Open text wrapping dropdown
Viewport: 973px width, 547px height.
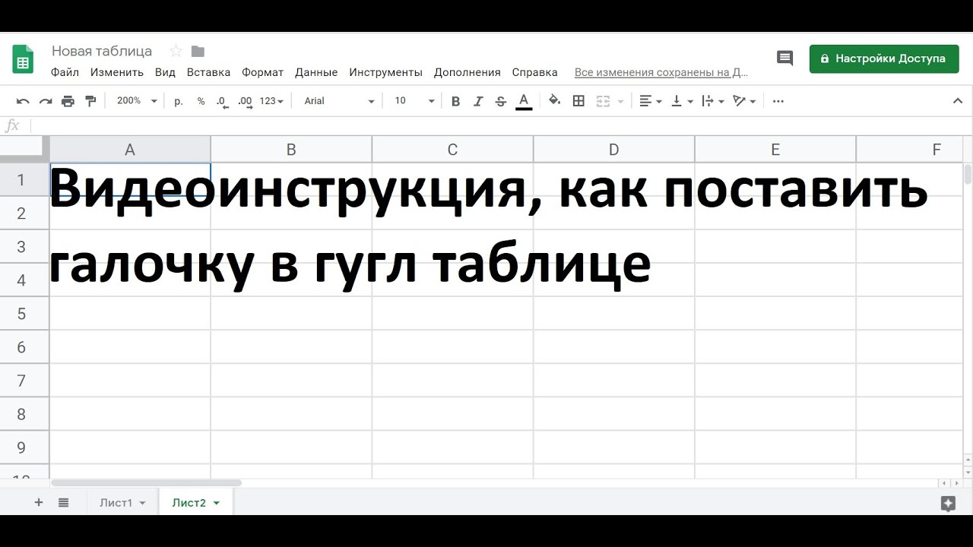pos(713,101)
